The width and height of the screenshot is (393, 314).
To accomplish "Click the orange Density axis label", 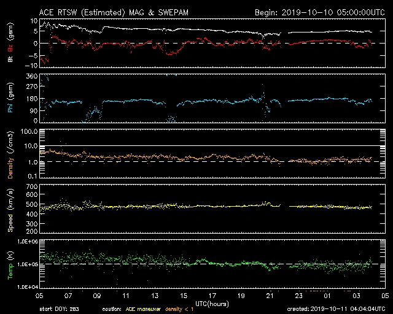I will 10,159.
